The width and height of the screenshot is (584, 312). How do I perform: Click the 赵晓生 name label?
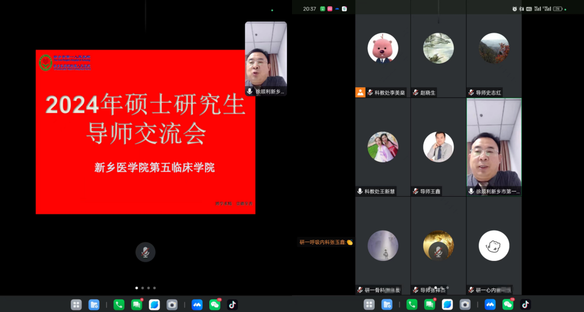coord(428,93)
